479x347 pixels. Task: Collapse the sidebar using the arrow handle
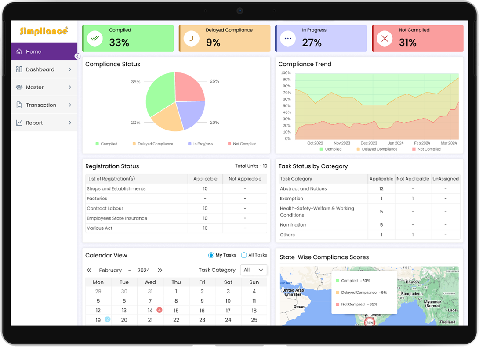tap(77, 56)
